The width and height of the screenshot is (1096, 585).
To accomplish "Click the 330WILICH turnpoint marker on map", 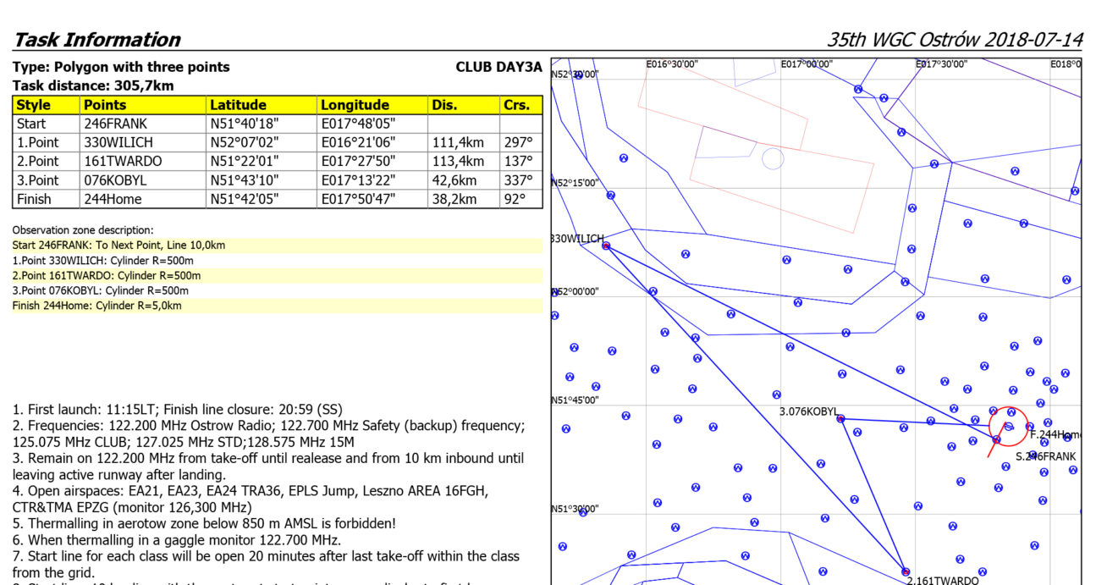I will (606, 246).
